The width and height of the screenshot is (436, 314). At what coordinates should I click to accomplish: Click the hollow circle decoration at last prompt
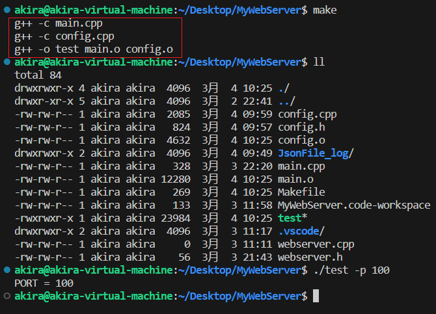(x=6, y=296)
